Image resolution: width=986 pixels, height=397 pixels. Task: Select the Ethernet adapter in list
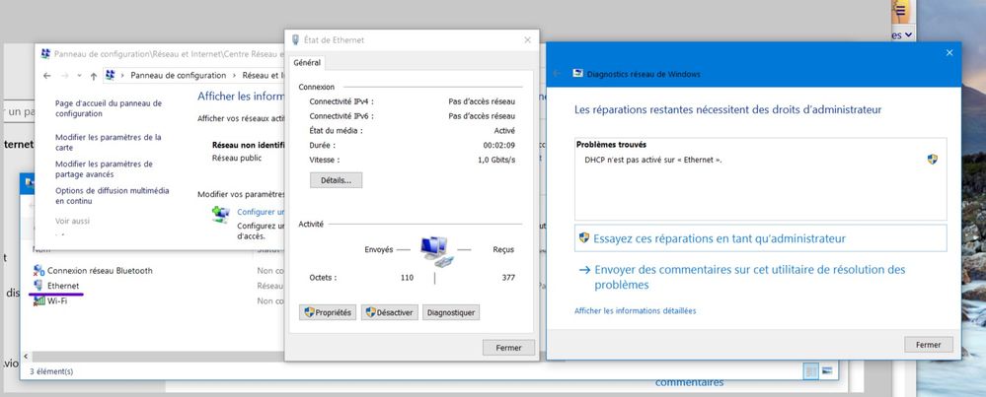63,286
